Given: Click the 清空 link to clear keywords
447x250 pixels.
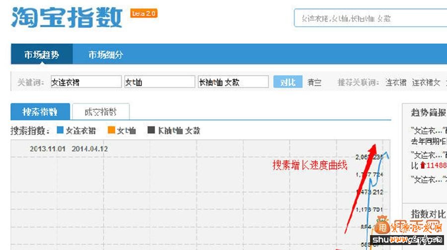Looking at the screenshot, I should click(x=314, y=82).
